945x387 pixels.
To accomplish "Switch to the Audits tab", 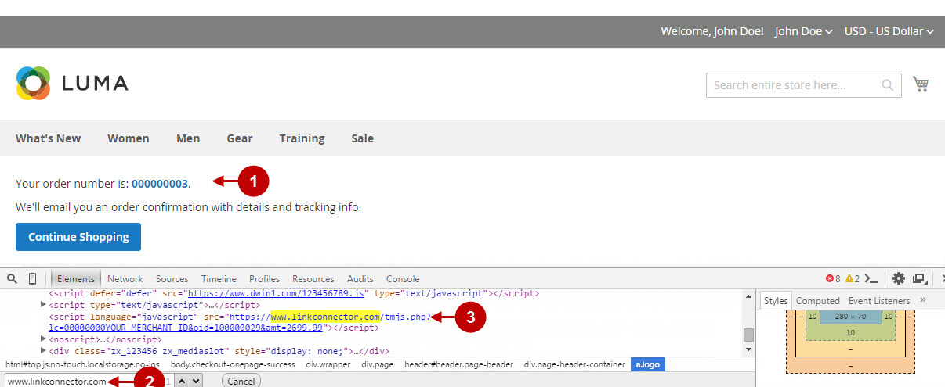I will [x=360, y=278].
